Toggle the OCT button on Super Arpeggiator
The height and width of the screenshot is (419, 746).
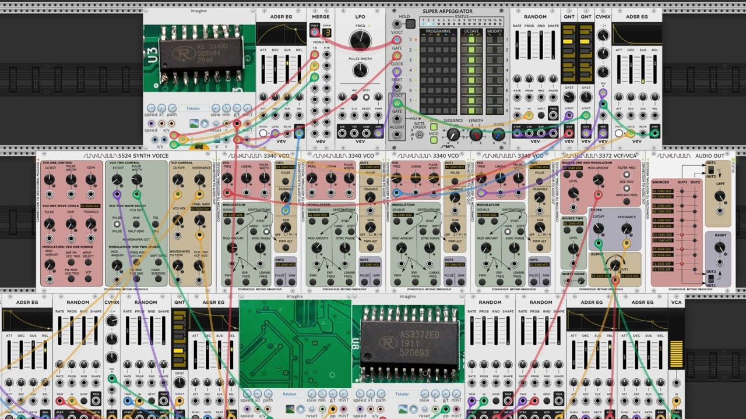(434, 127)
